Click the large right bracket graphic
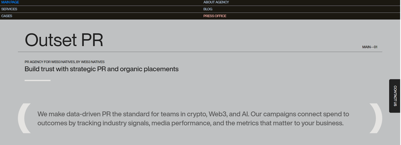 tap(376, 118)
